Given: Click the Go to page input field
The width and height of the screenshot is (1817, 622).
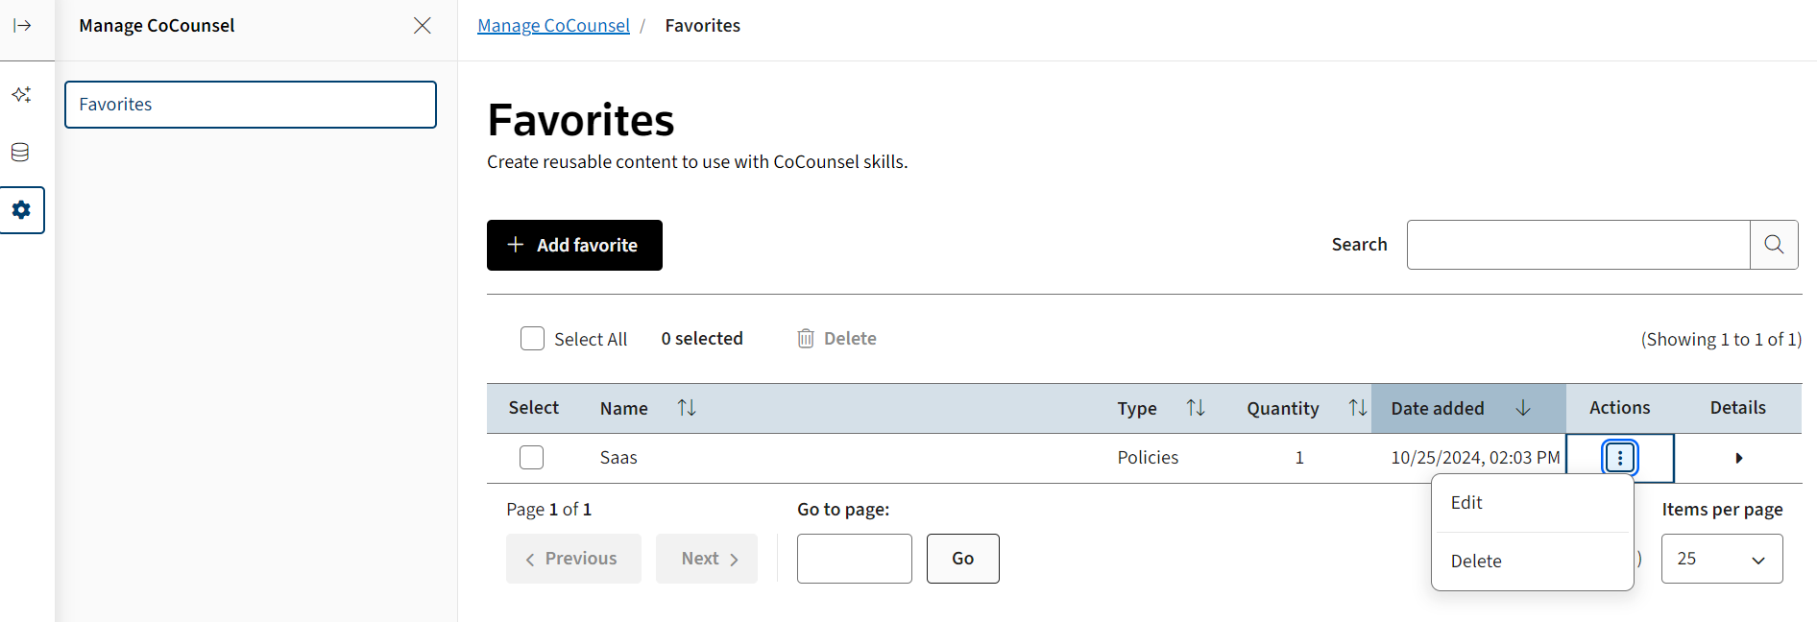Looking at the screenshot, I should click(x=854, y=559).
